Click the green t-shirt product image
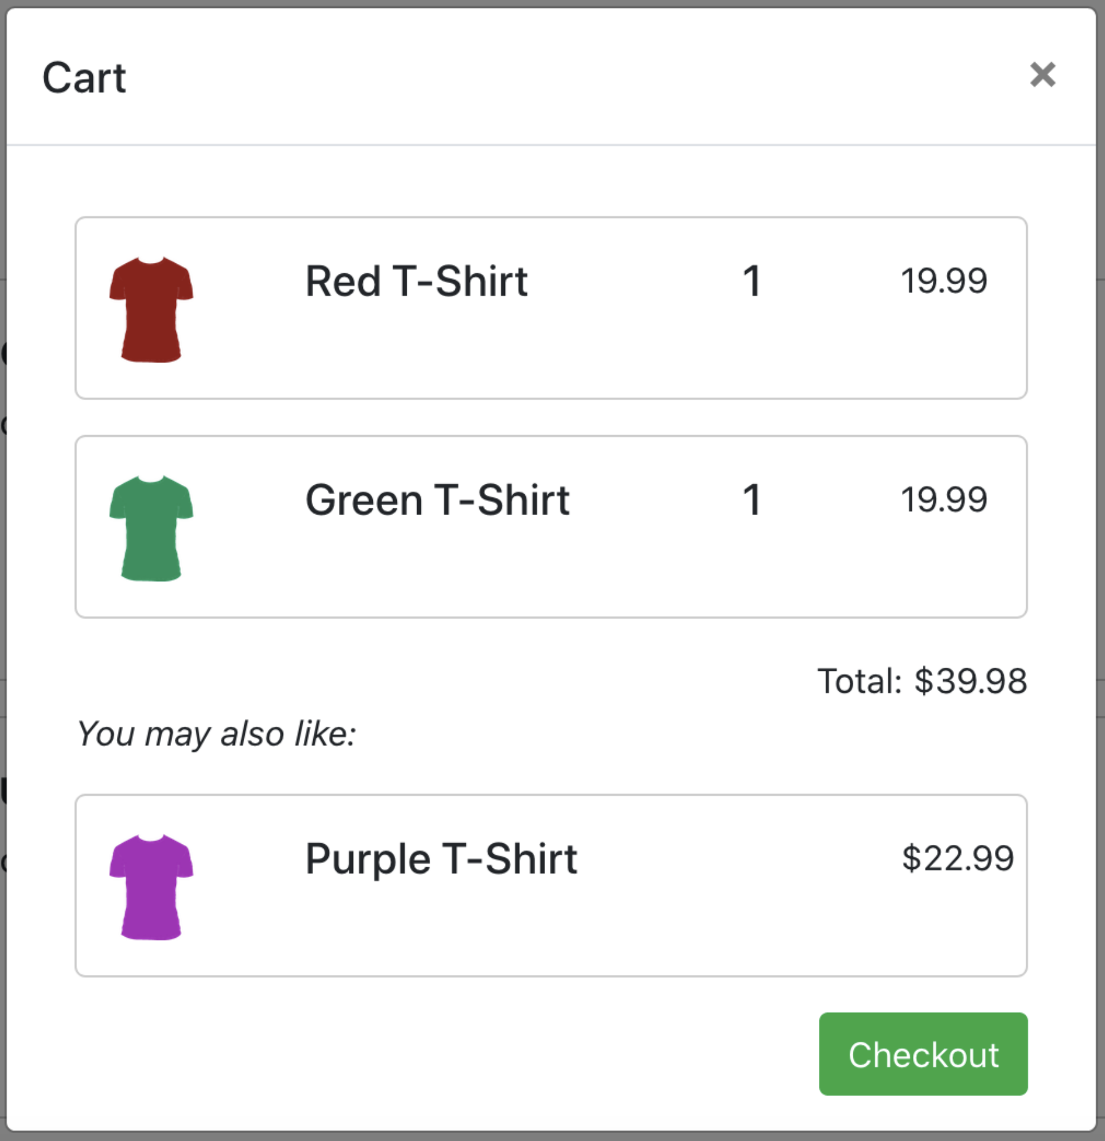This screenshot has height=1141, width=1105. coord(151,528)
